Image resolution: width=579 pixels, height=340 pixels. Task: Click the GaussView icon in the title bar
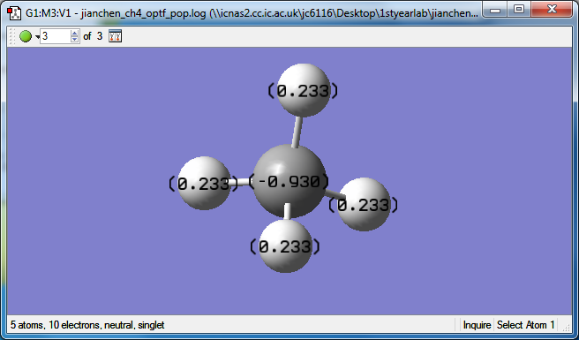(14, 13)
